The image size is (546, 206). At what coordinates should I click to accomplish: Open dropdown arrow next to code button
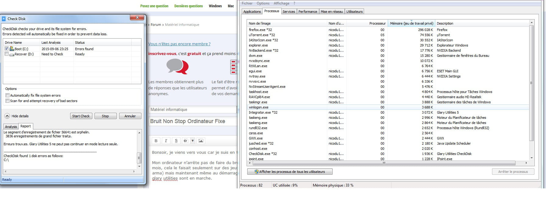coord(193,141)
